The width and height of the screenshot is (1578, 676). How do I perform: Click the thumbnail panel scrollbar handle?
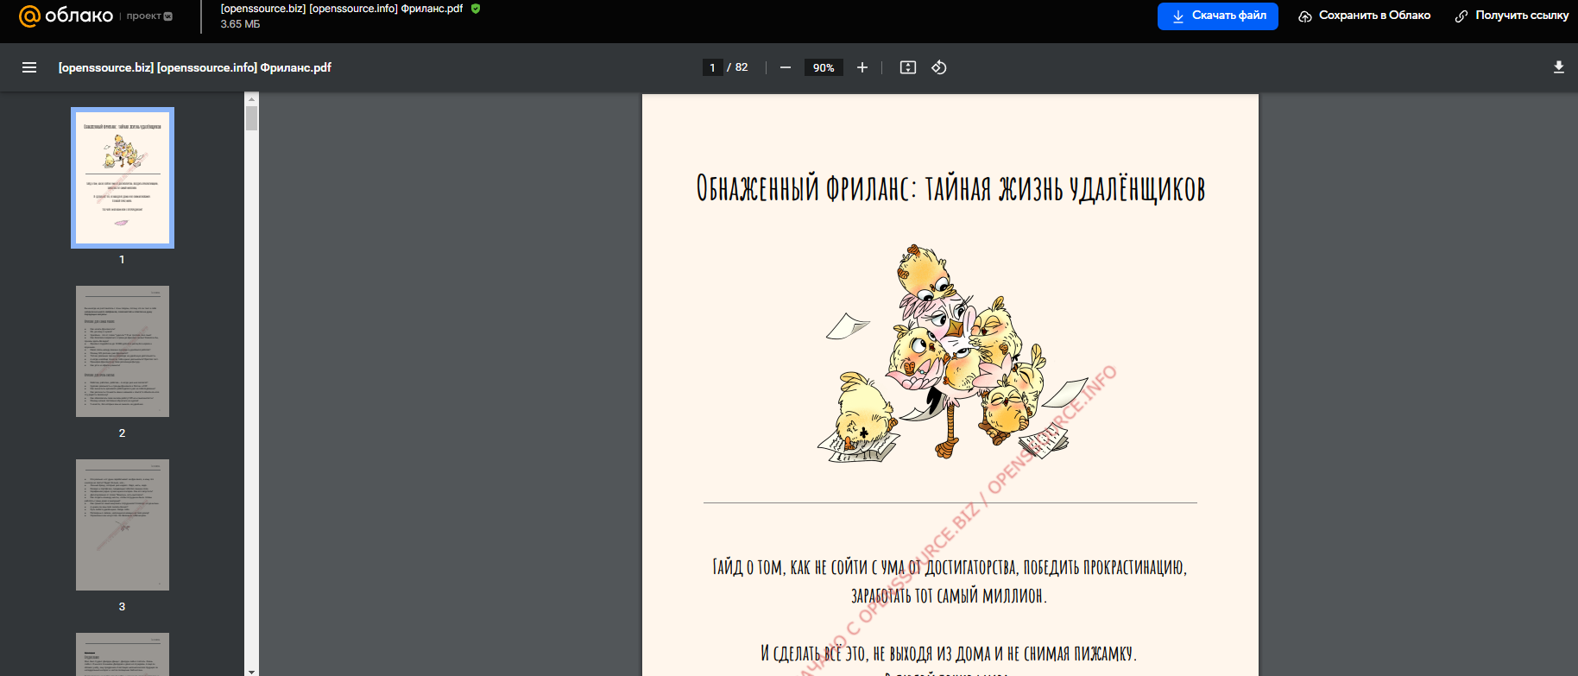[251, 118]
